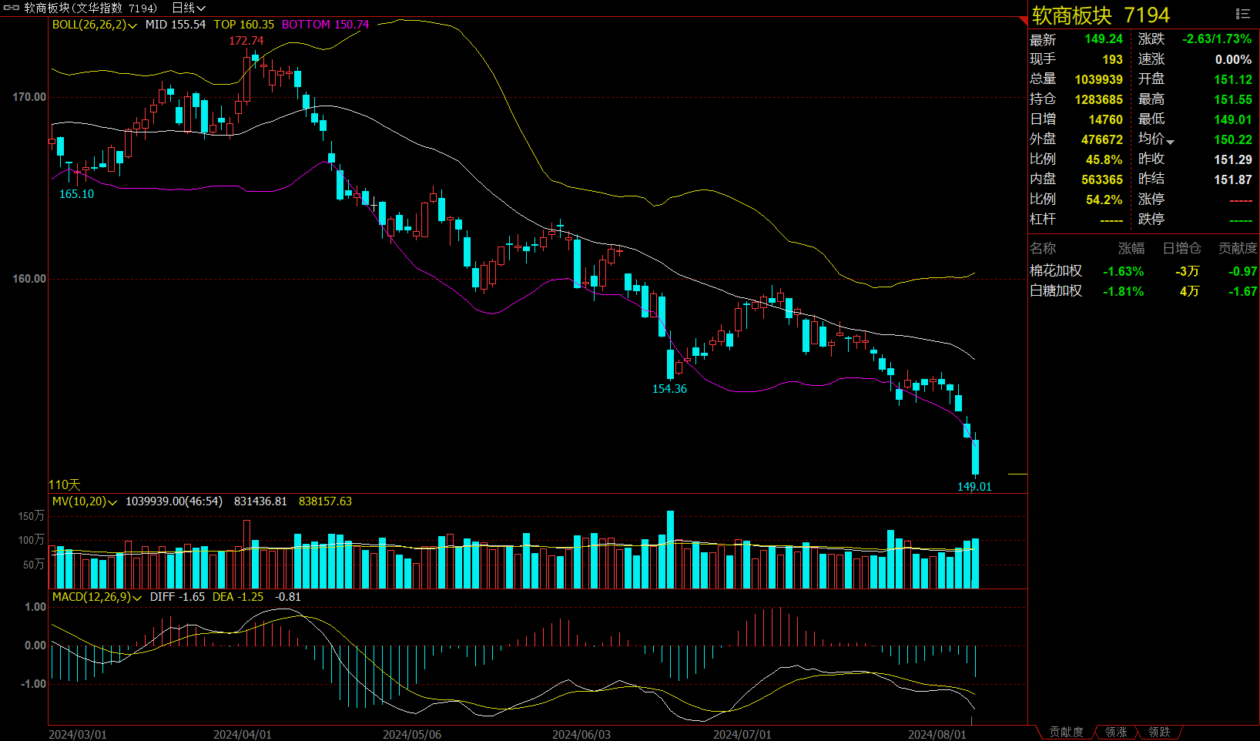The height and width of the screenshot is (741, 1260).
Task: Switch to the 领涨 tab
Action: pos(1116,732)
